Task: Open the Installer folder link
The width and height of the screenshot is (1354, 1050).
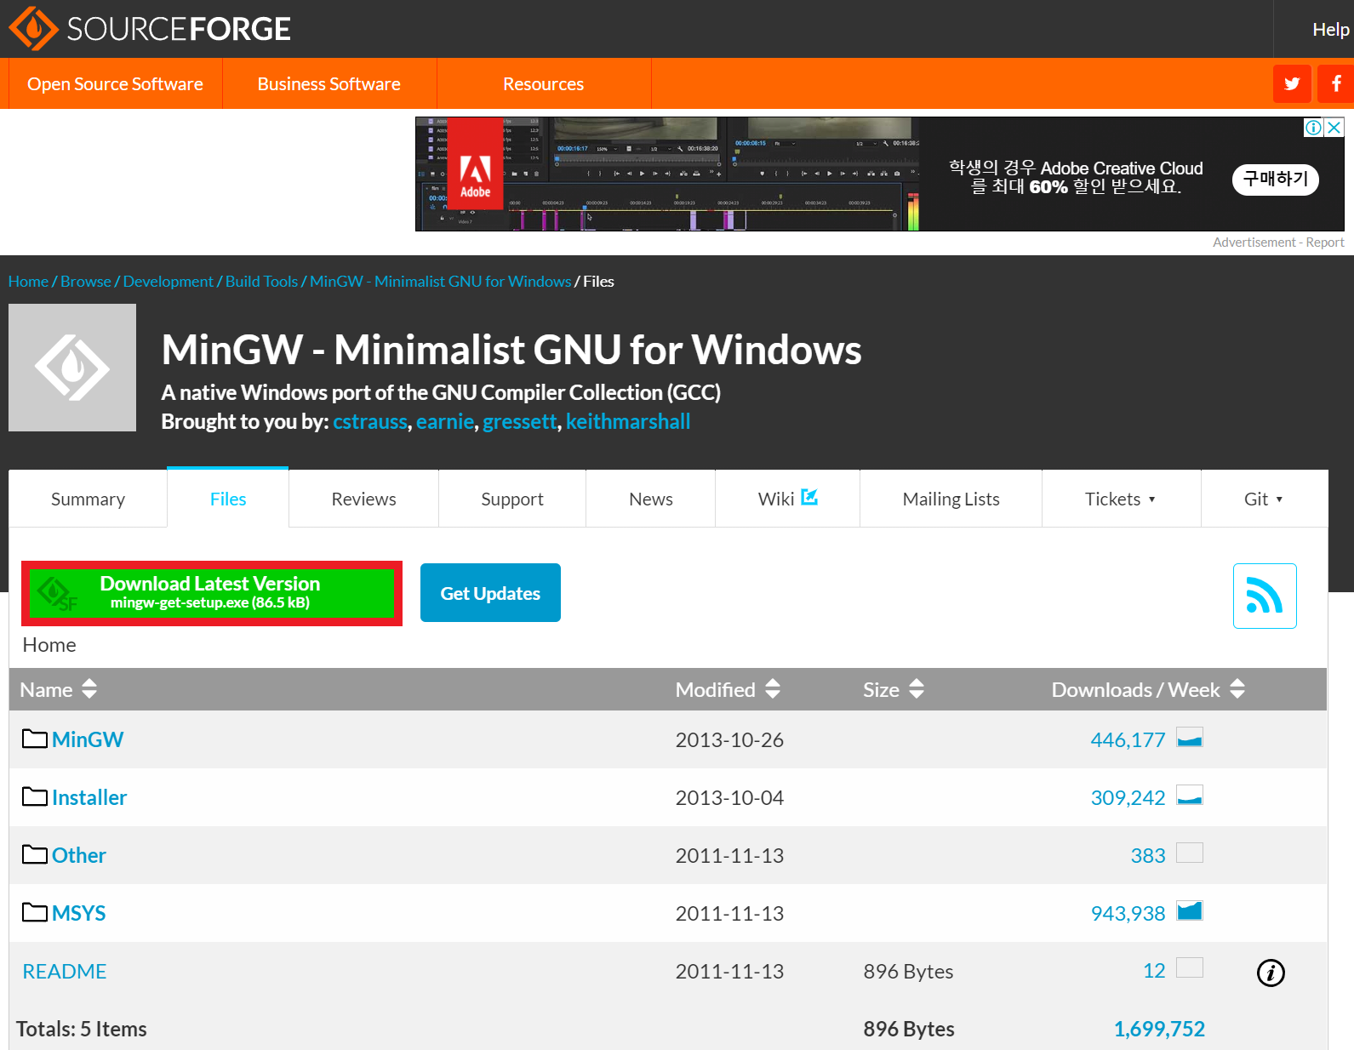Action: coord(89,797)
